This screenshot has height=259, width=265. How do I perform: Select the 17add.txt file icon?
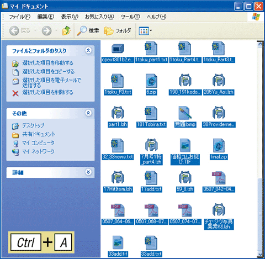click(x=151, y=178)
